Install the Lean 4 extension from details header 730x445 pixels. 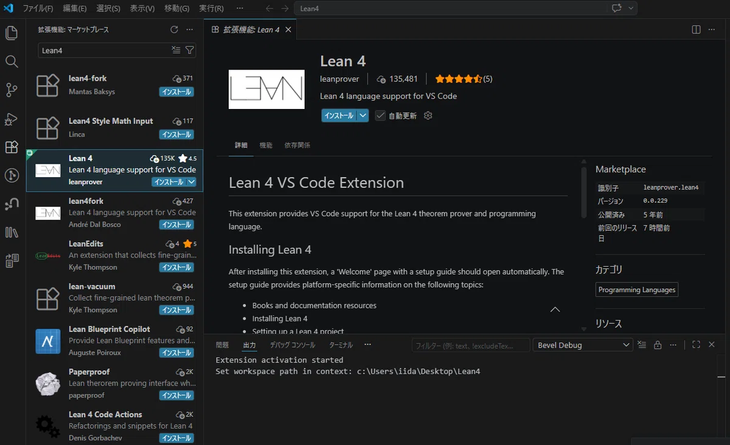click(x=339, y=116)
